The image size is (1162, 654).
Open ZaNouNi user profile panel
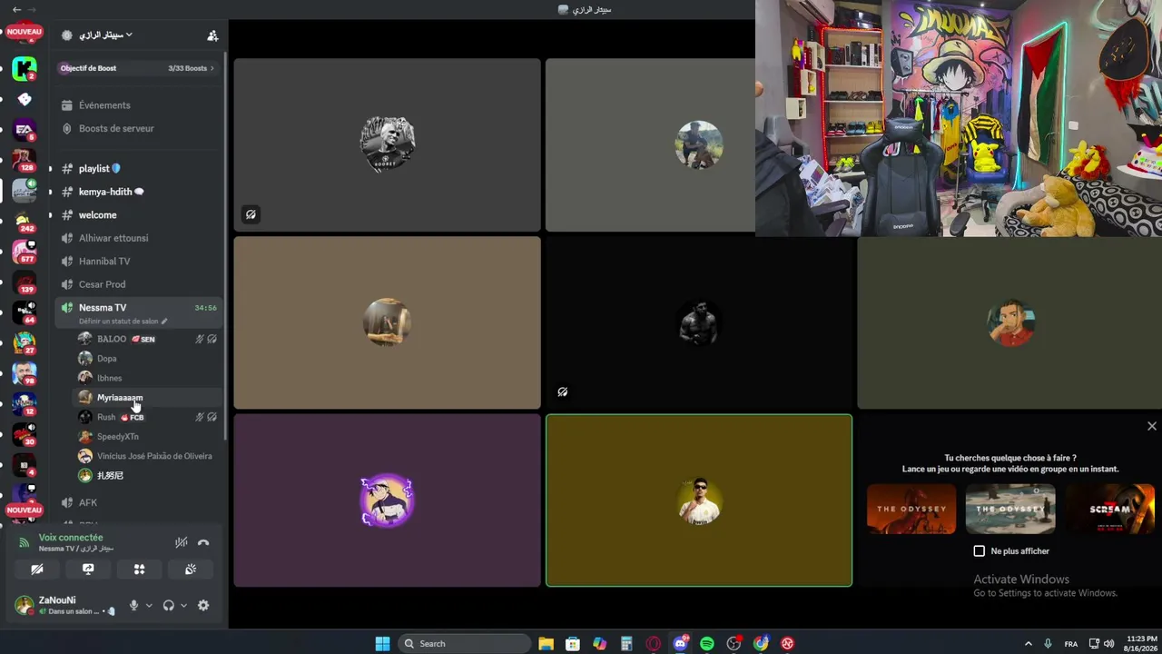pos(66,605)
